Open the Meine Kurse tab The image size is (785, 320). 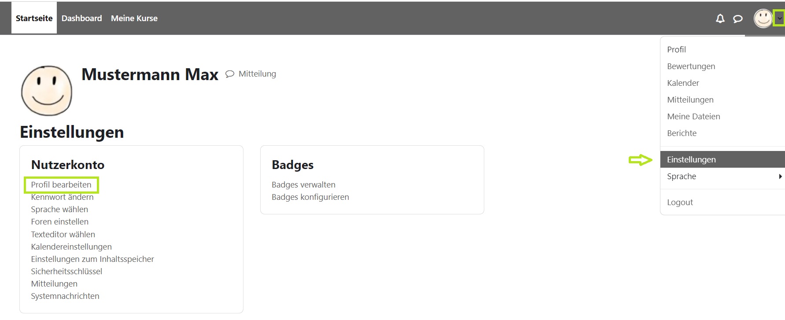tap(134, 18)
